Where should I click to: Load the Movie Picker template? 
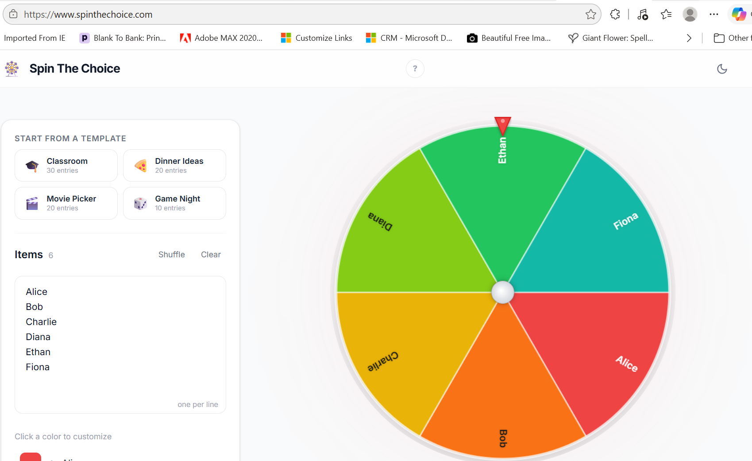coord(66,203)
